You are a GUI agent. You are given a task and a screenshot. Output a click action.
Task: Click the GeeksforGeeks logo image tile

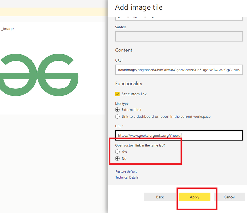[39, 75]
